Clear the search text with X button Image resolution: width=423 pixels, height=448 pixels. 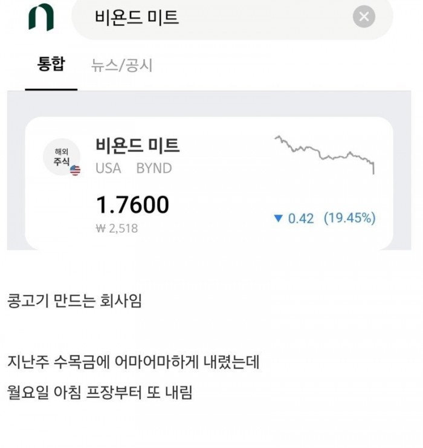364,17
